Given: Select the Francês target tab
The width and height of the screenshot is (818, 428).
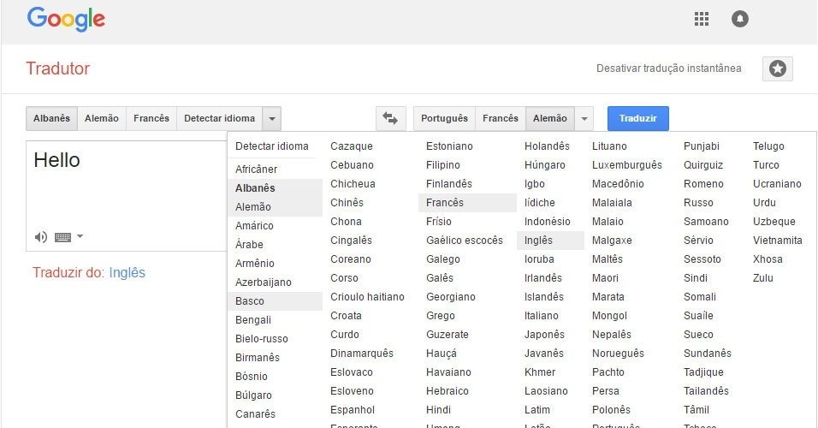Looking at the screenshot, I should point(501,118).
